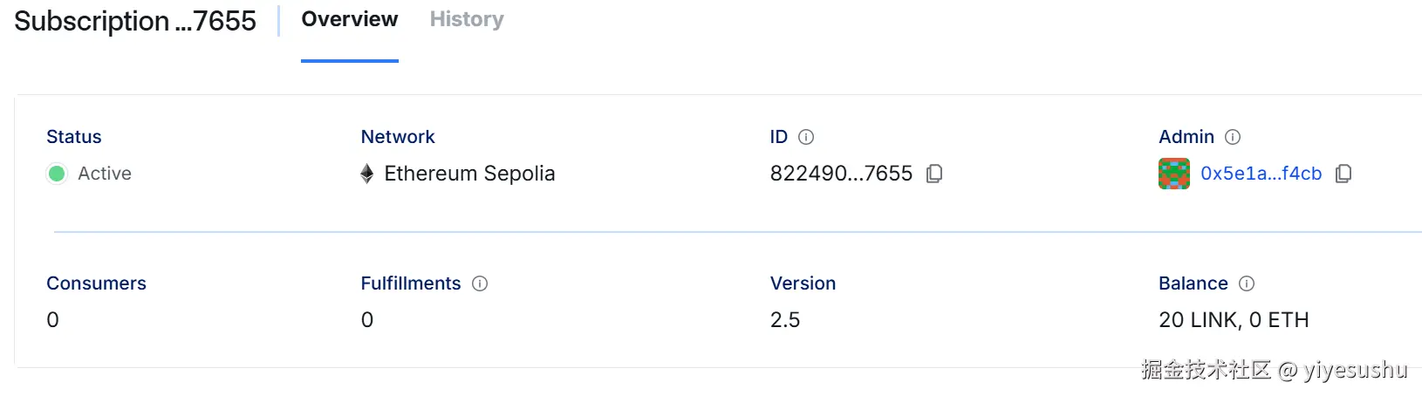Click the 20 LINK, 0 ETH balance value

point(1234,320)
